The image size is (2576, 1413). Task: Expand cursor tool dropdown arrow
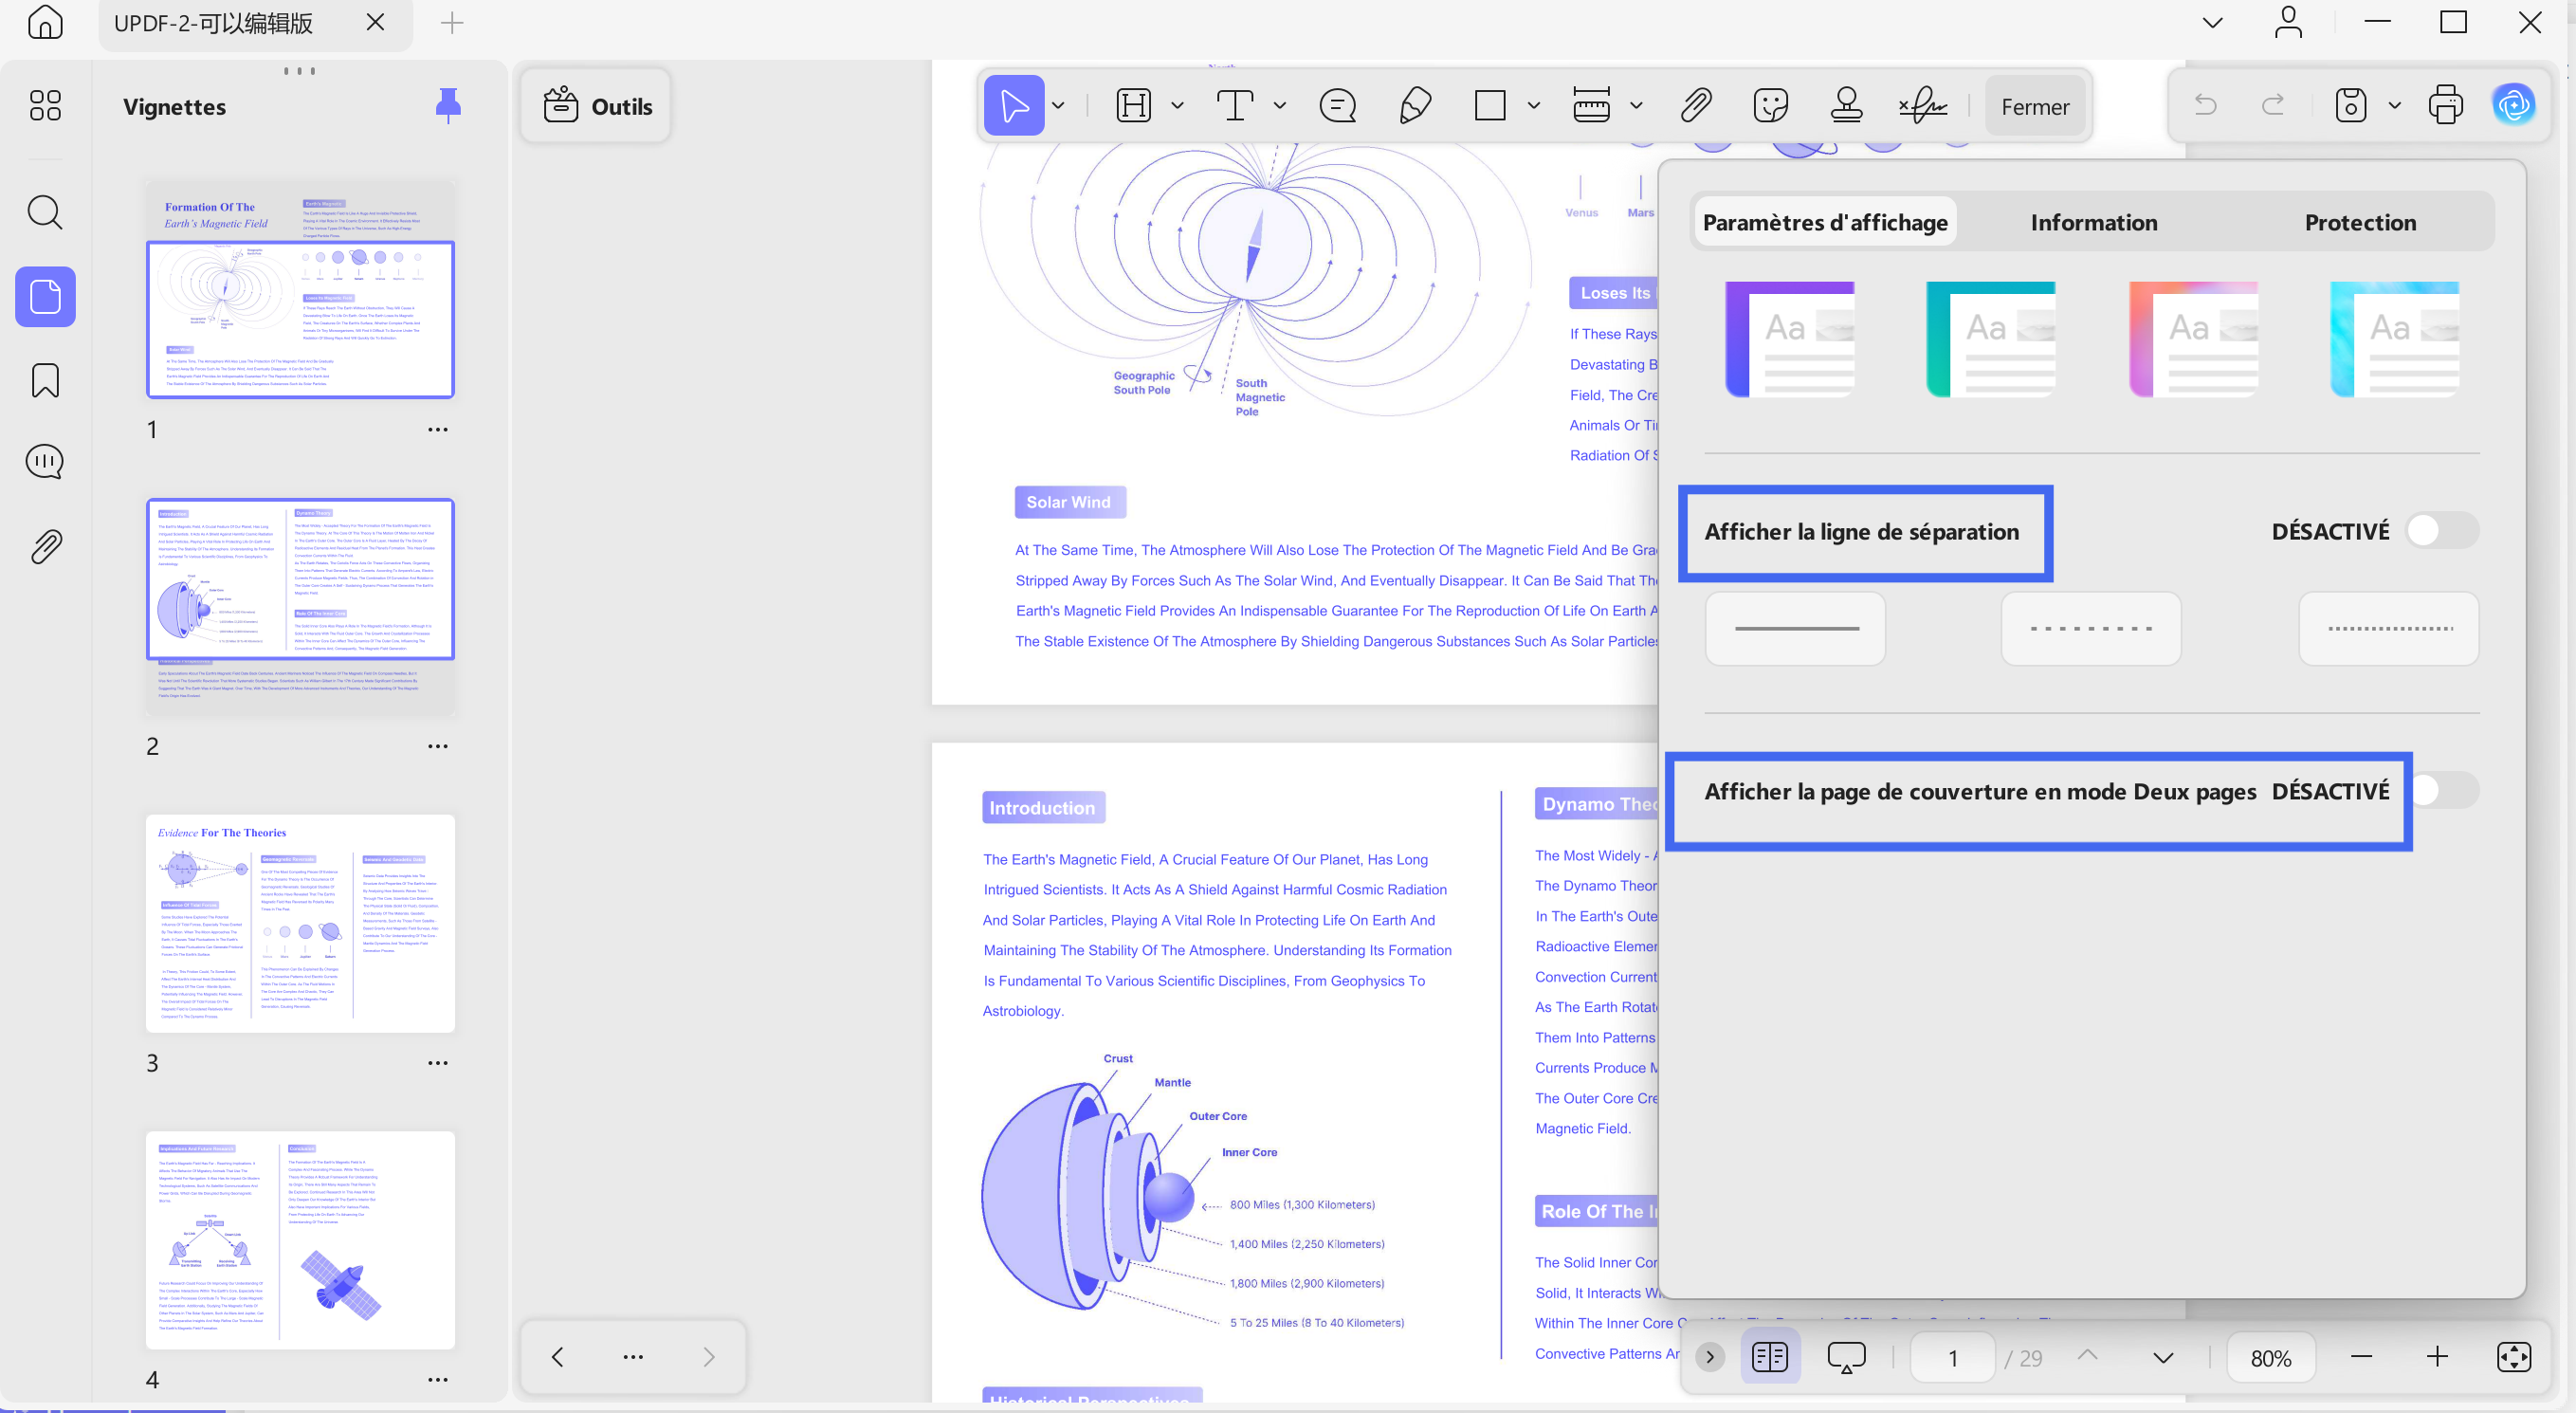1058,105
